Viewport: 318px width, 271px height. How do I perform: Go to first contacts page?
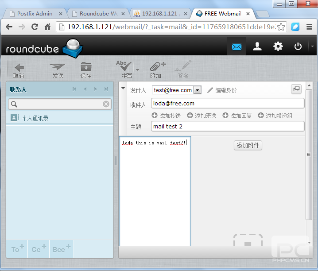[74, 89]
